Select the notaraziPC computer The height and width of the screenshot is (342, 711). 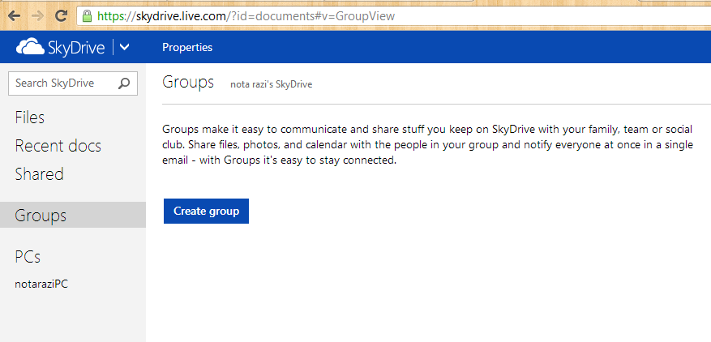coord(41,284)
